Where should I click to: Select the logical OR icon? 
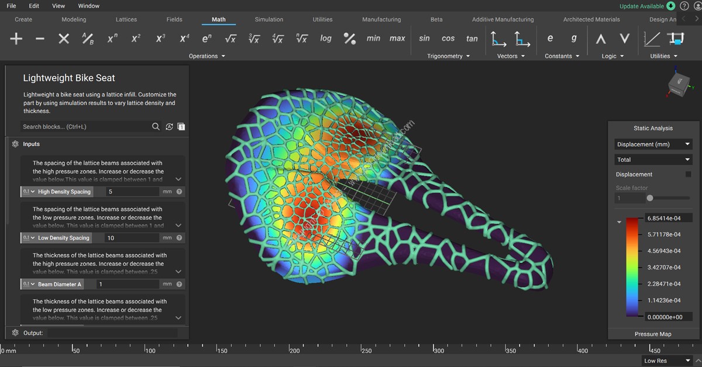tap(625, 39)
